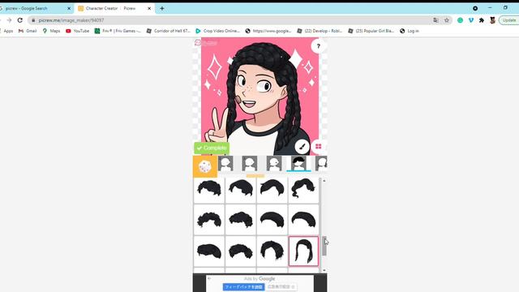Pick the second hairstyle in the top row

(x=241, y=189)
